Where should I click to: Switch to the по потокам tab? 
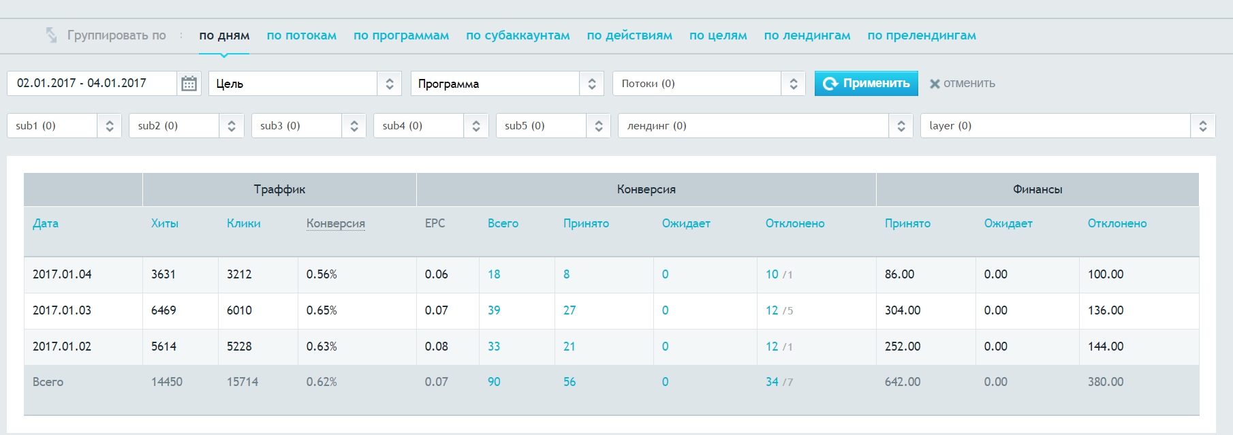point(302,35)
